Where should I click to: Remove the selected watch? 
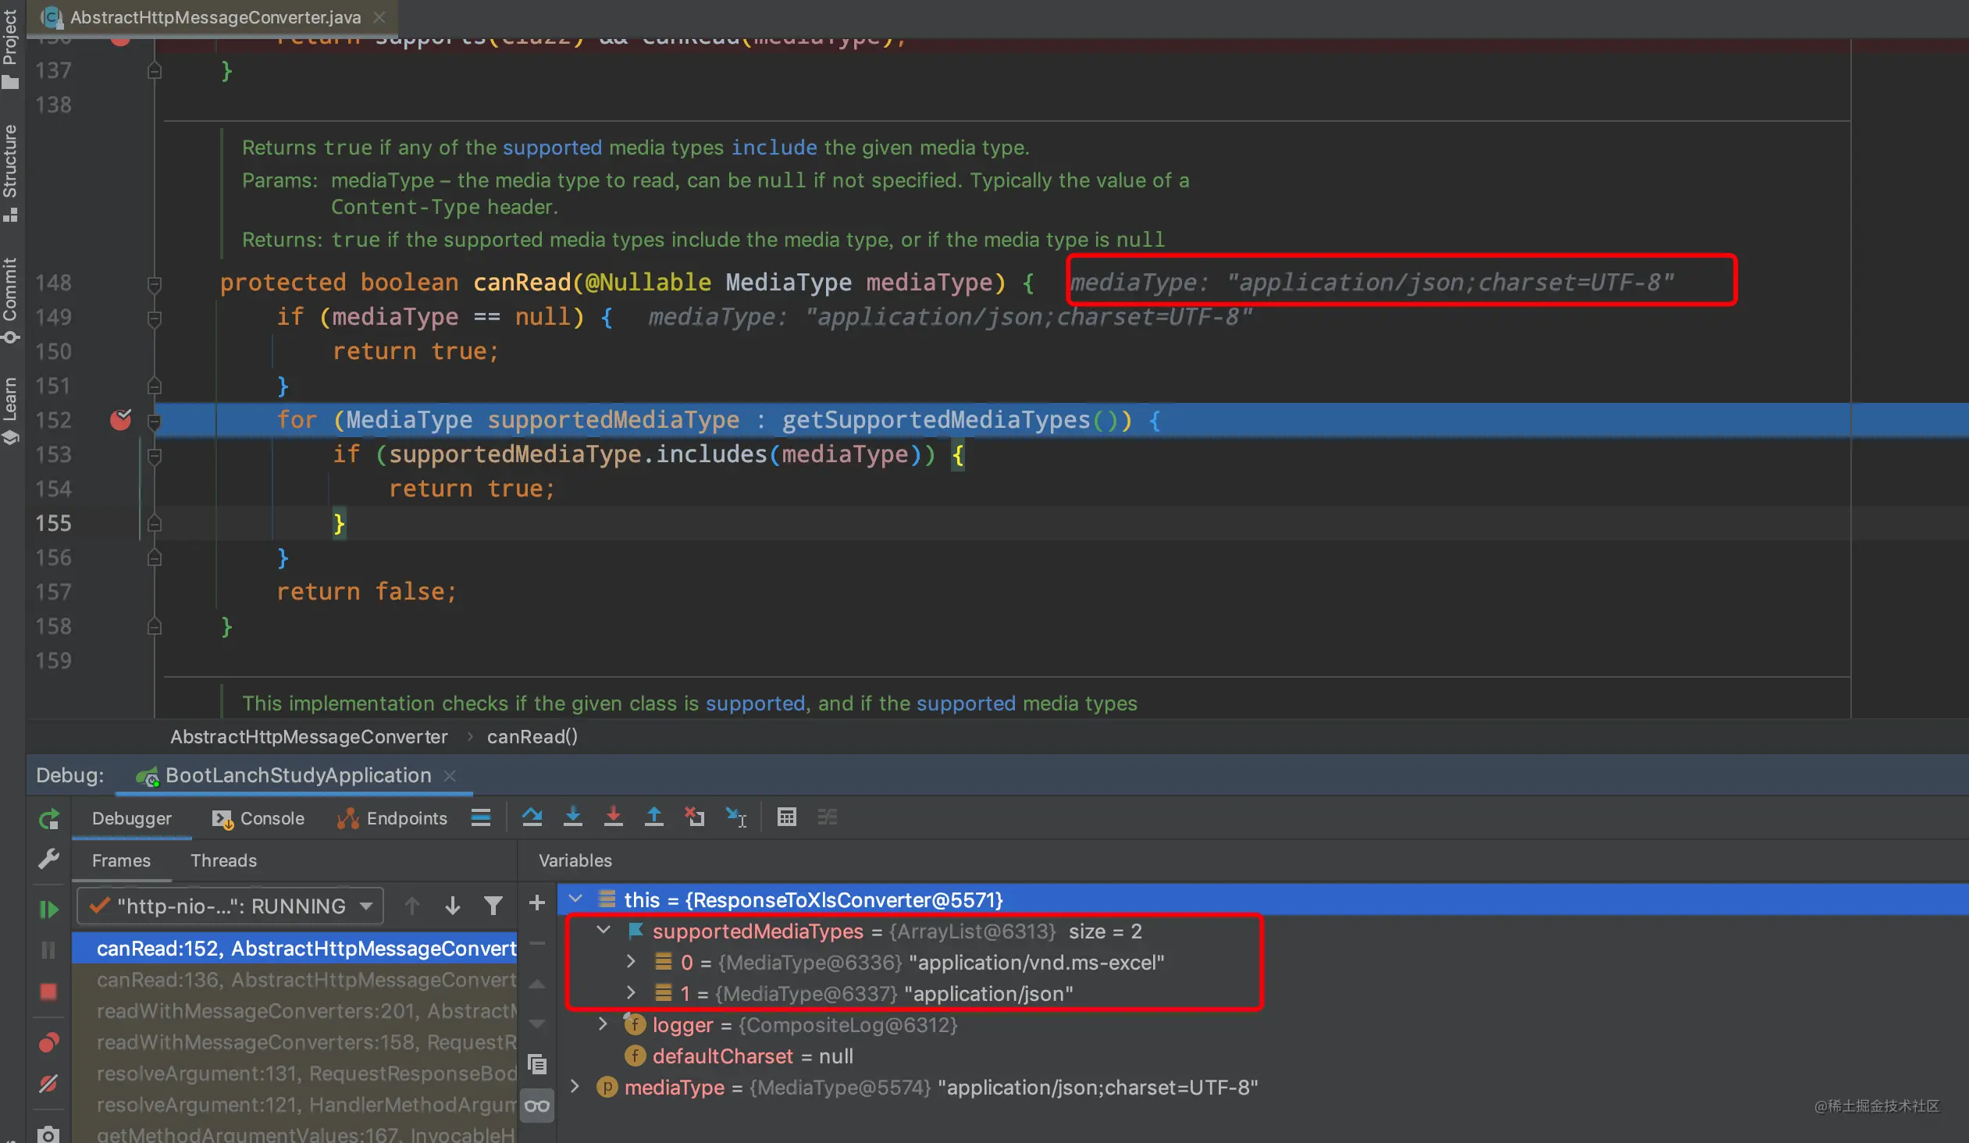pos(537,944)
